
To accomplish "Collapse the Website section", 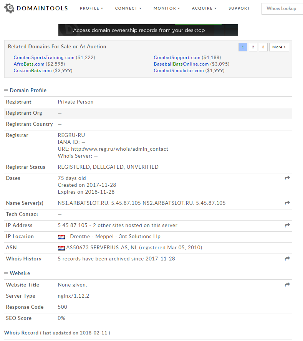I will [x=6, y=273].
